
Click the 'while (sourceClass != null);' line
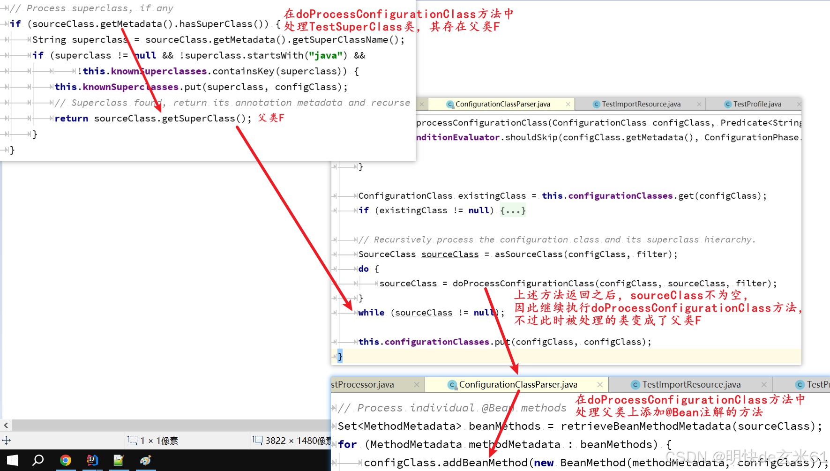(x=431, y=313)
